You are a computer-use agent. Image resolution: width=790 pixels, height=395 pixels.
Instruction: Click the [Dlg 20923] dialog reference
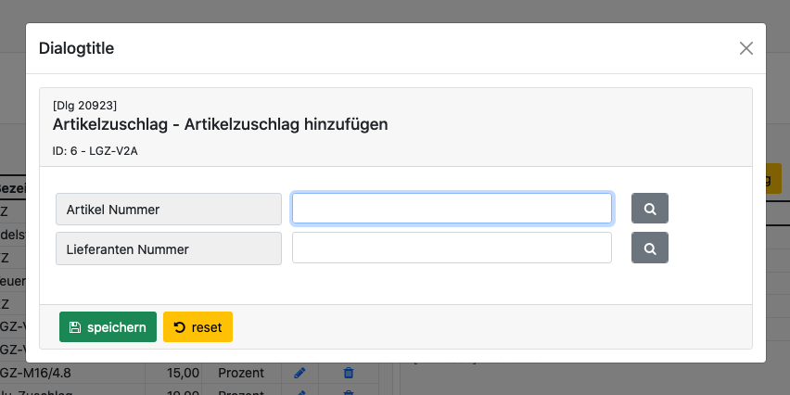click(x=84, y=104)
